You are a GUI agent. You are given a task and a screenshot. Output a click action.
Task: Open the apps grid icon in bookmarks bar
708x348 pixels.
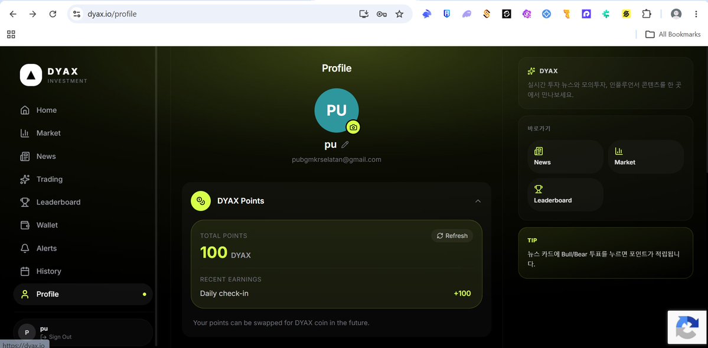(x=11, y=34)
